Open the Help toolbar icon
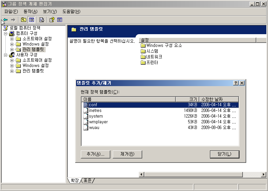The width and height of the screenshot is (268, 191). [52, 20]
